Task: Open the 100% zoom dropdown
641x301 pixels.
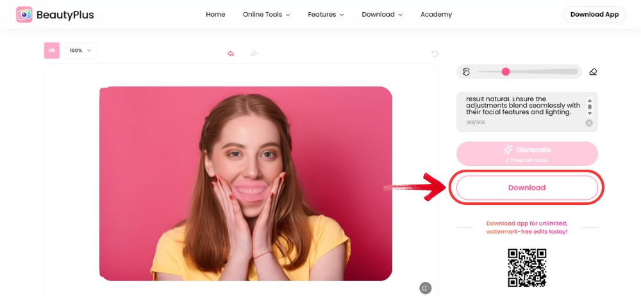Action: (81, 51)
